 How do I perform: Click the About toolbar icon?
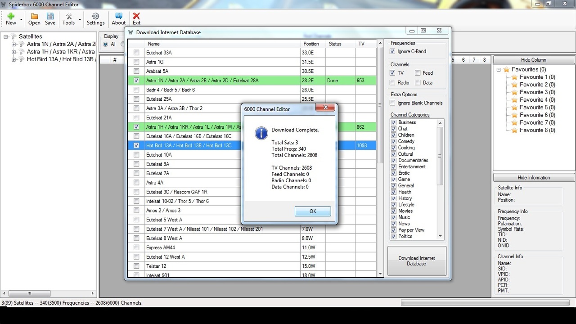tap(119, 16)
